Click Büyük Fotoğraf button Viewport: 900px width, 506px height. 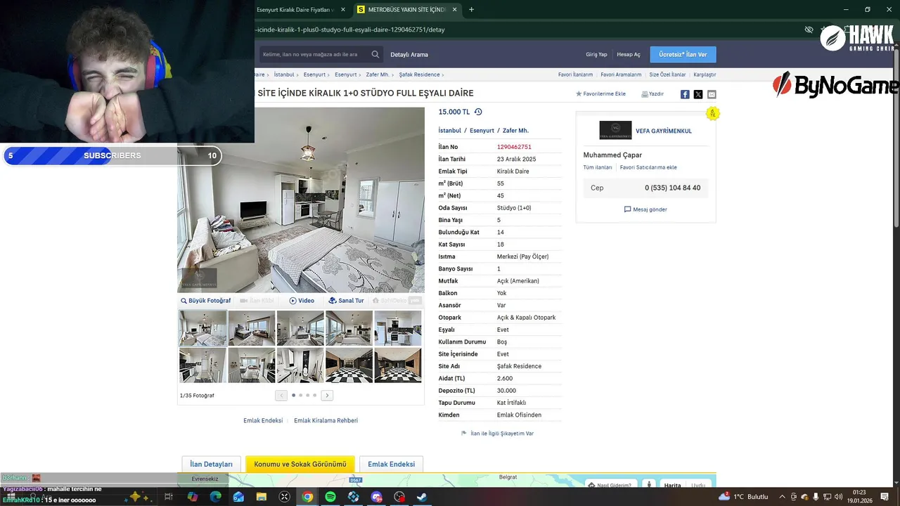[x=205, y=301]
